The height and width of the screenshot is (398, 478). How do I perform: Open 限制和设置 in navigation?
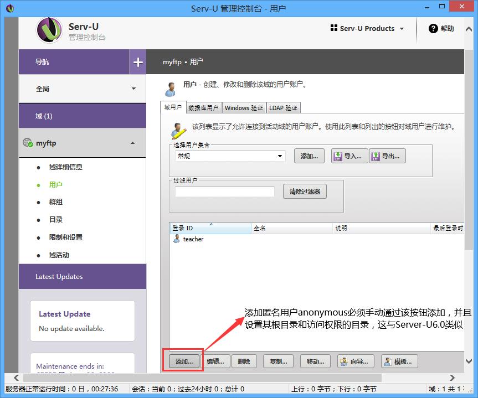[x=65, y=237]
